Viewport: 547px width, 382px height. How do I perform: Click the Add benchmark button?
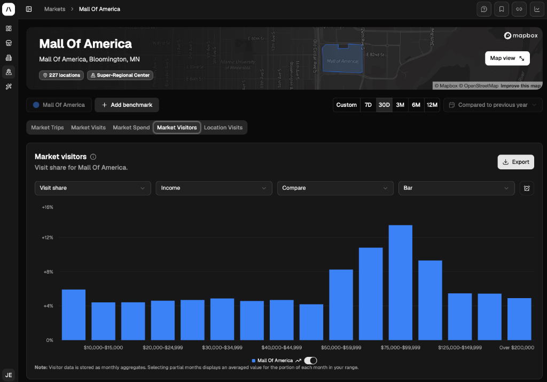coord(127,105)
